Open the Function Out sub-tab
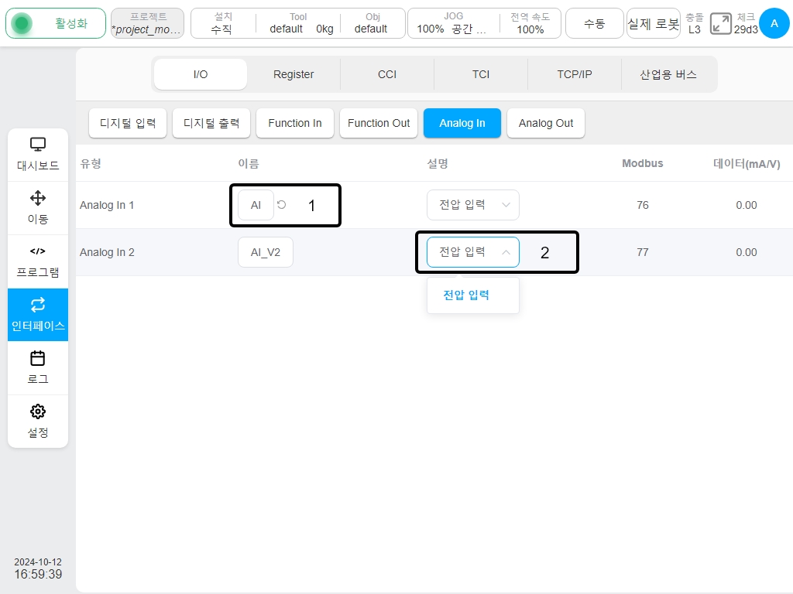The height and width of the screenshot is (594, 793). pyautogui.click(x=378, y=123)
